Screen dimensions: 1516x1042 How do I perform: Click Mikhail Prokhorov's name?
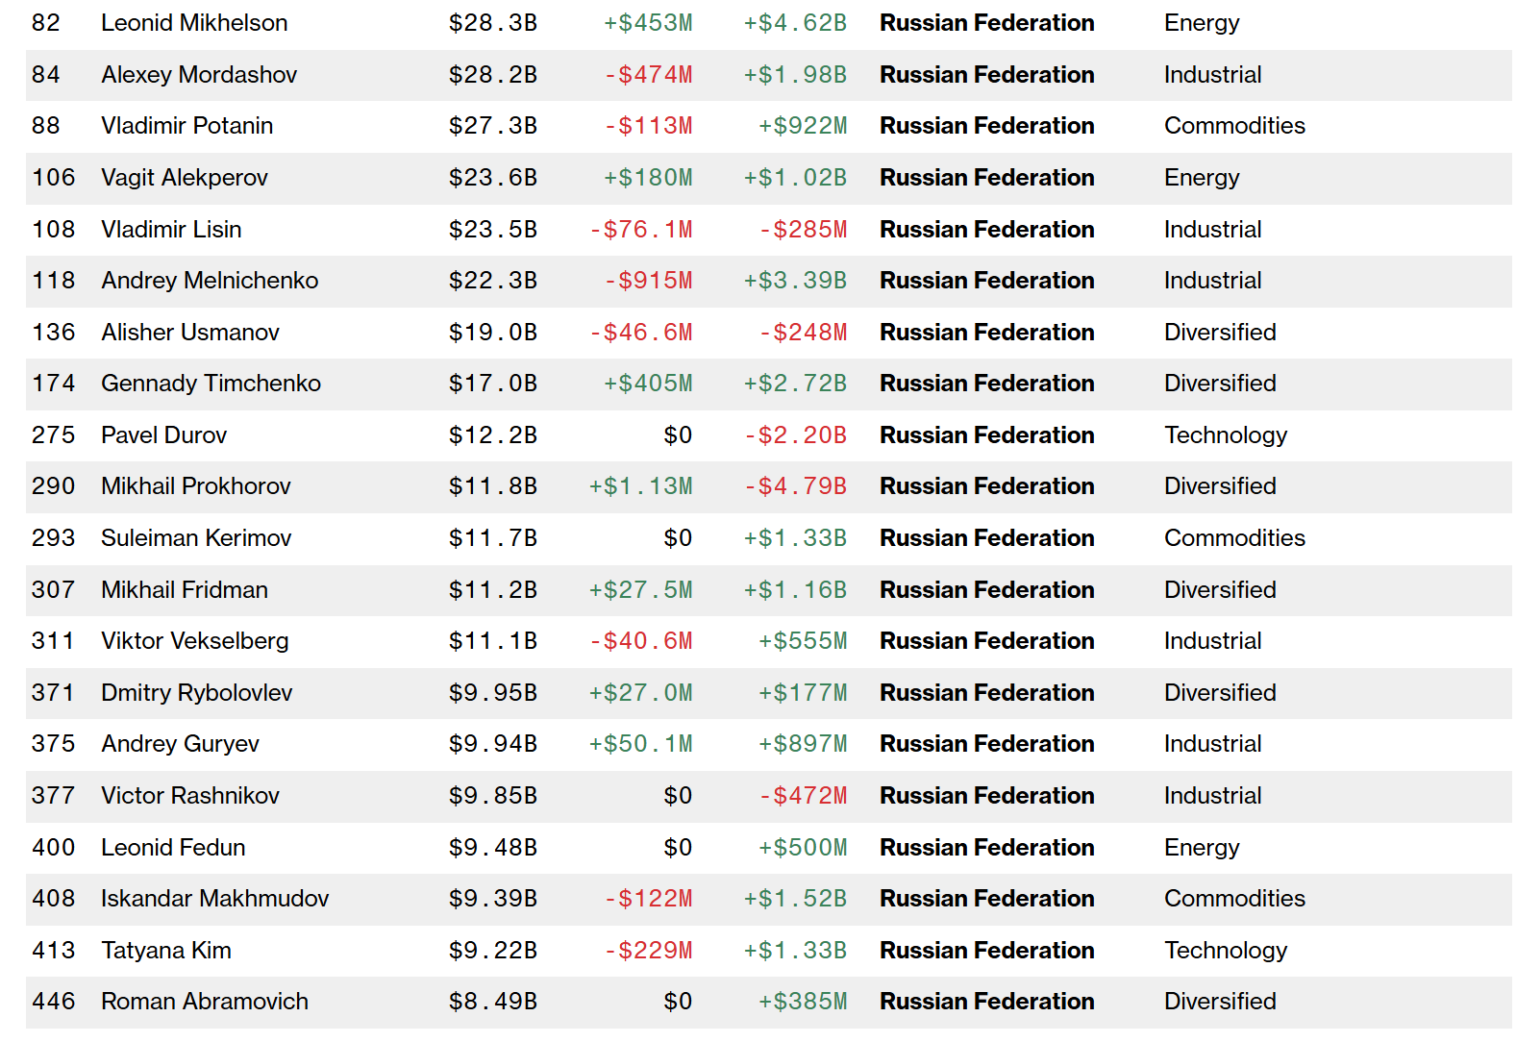tap(196, 486)
